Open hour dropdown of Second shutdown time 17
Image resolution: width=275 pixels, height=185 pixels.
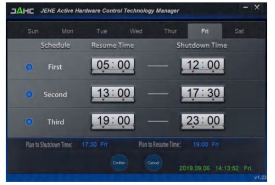point(193,99)
